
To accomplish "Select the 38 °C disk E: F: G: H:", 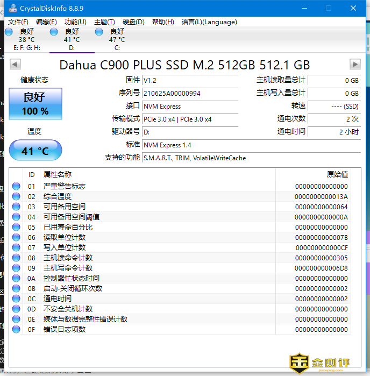I will (x=26, y=39).
